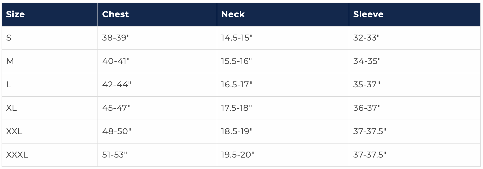Click sleeve measurement 32-33" for size S
Image resolution: width=483 pixels, height=169 pixels.
(366, 38)
